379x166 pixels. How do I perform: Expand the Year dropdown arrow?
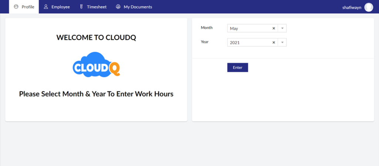pos(282,42)
